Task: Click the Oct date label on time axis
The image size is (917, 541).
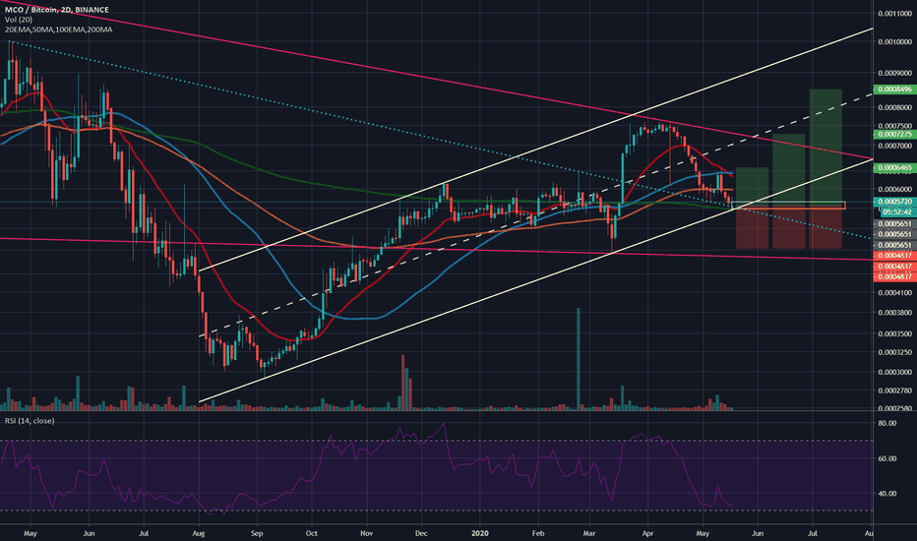Action: (311, 533)
